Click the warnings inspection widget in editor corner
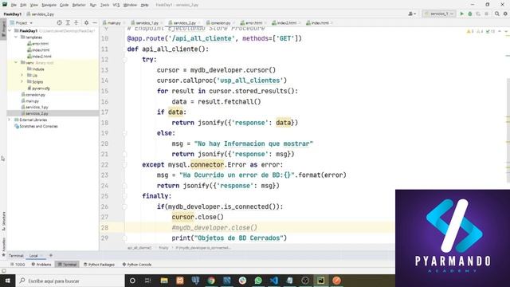This screenshot has width=510, height=287. tap(481, 31)
